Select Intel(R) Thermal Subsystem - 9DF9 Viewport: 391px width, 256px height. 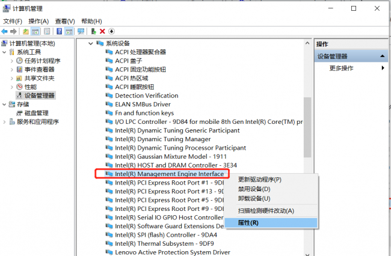[x=164, y=243]
